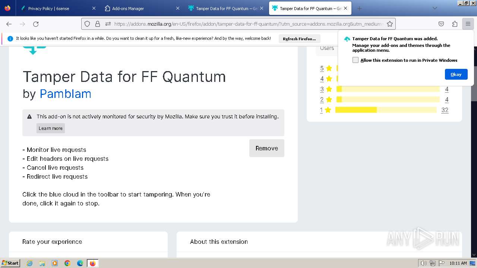The width and height of the screenshot is (477, 268).
Task: Open volume control in system tray
Action: 424,263
